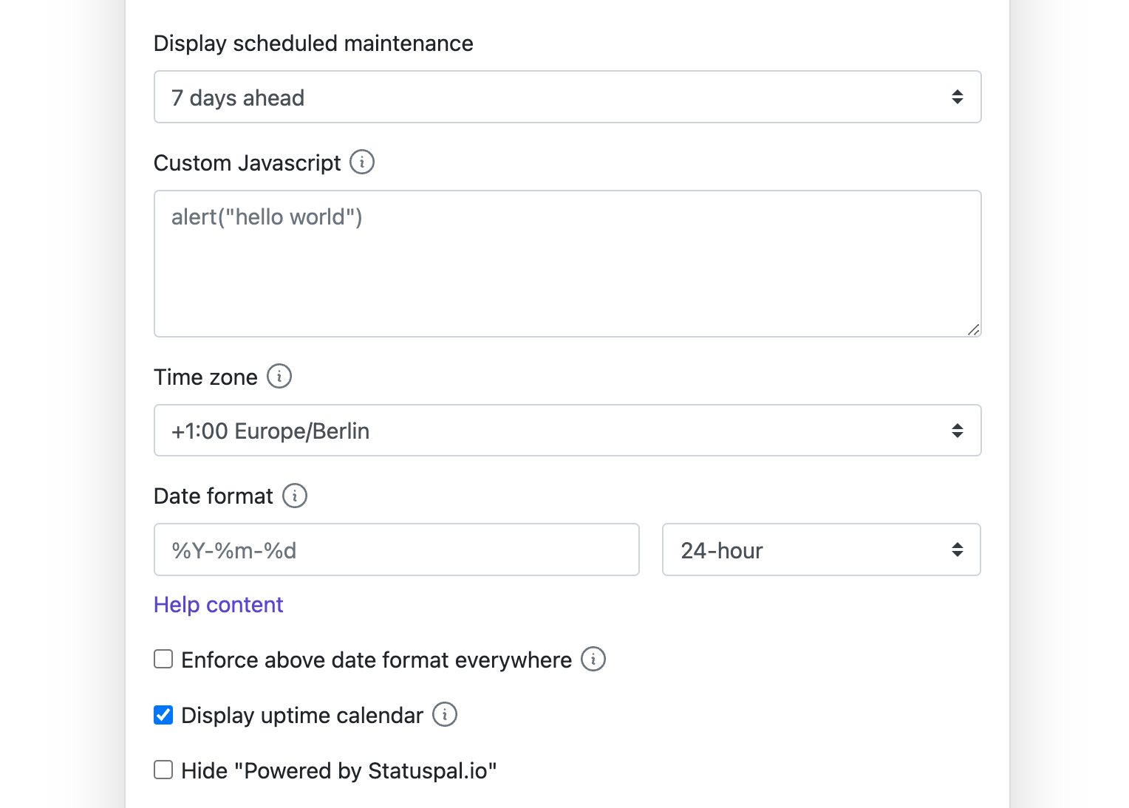Open the 24-hour time format dropdown
The image size is (1129, 808).
pyautogui.click(x=821, y=549)
